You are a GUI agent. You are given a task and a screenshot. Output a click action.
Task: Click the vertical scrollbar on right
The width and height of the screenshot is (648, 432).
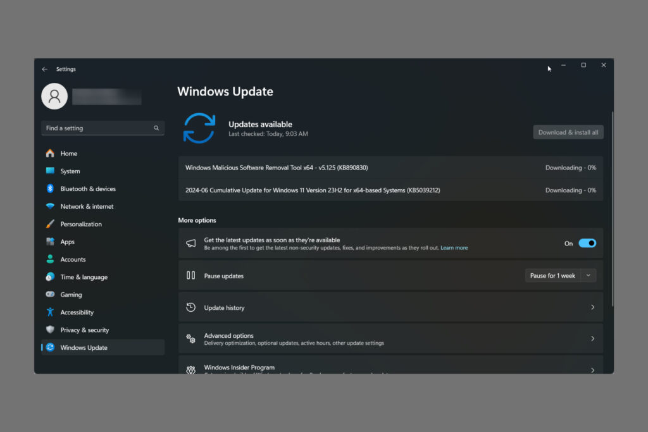612,209
